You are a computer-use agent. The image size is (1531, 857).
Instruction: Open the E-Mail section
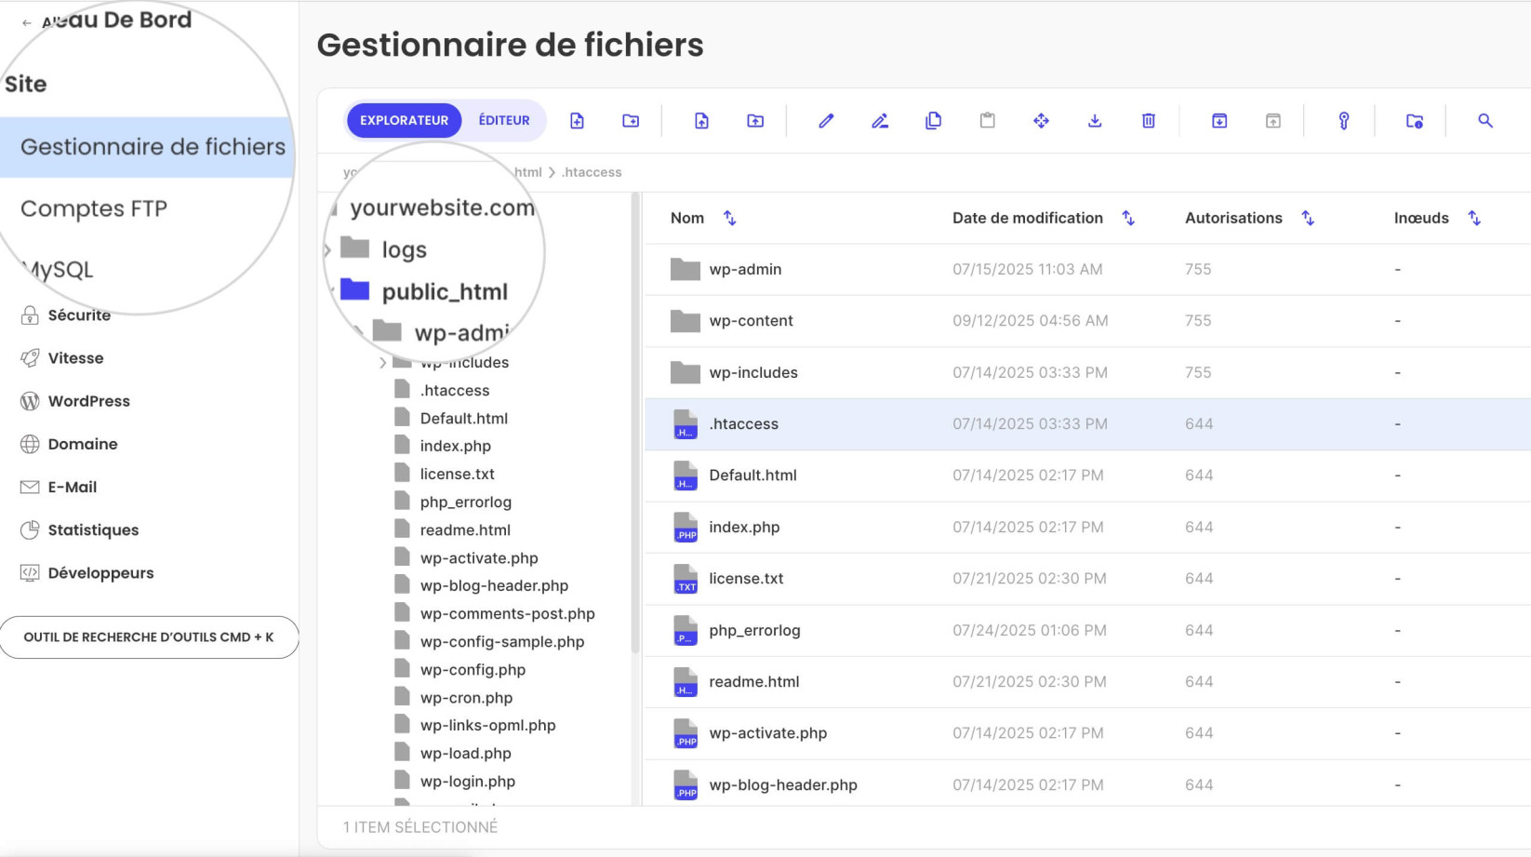pyautogui.click(x=73, y=487)
